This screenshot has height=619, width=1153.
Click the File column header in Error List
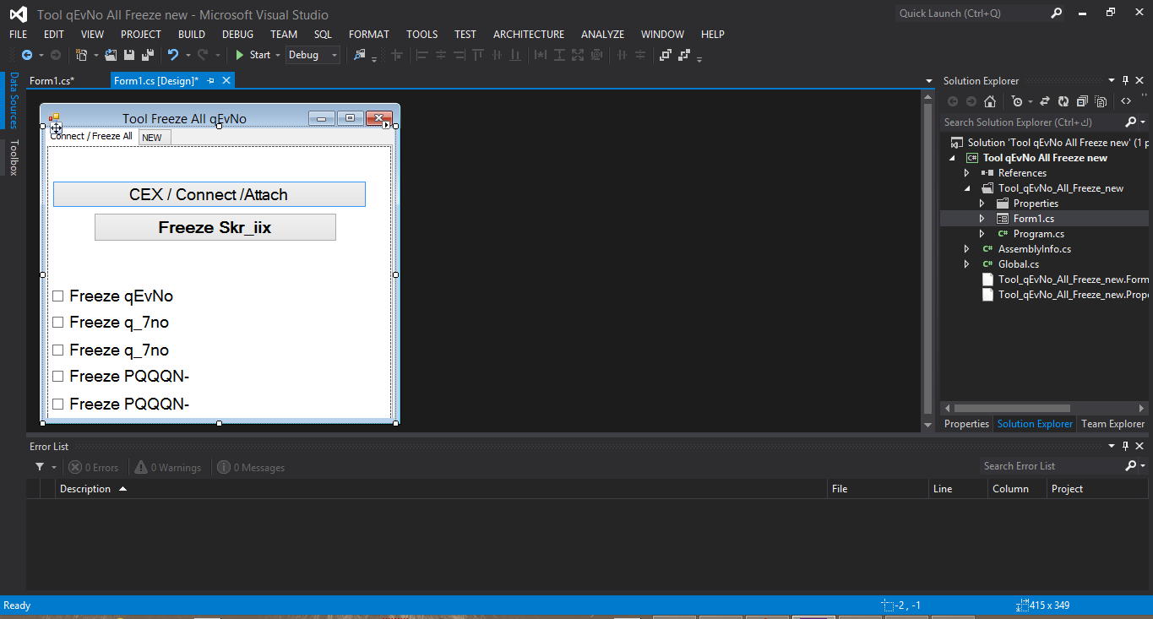(x=877, y=489)
